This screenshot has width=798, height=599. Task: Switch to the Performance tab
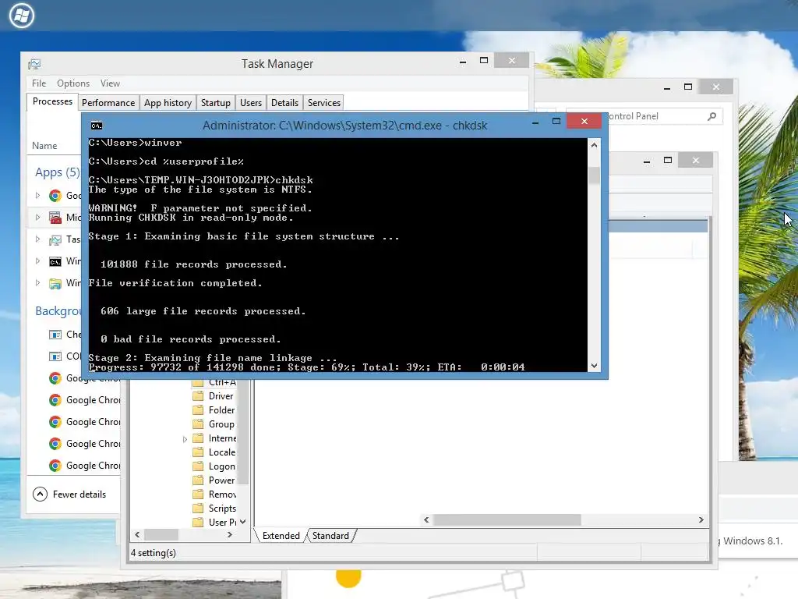108,103
